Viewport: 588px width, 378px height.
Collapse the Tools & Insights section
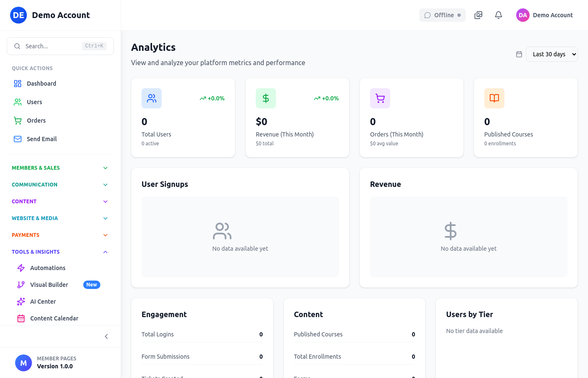60,252
